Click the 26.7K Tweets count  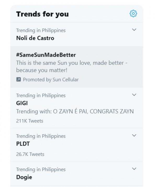[x=30, y=154]
